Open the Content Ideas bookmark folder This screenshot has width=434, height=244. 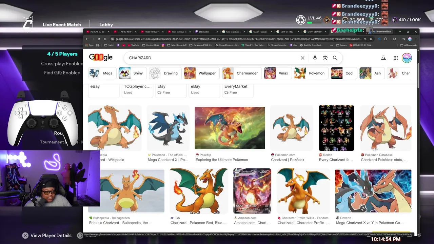coord(150,45)
